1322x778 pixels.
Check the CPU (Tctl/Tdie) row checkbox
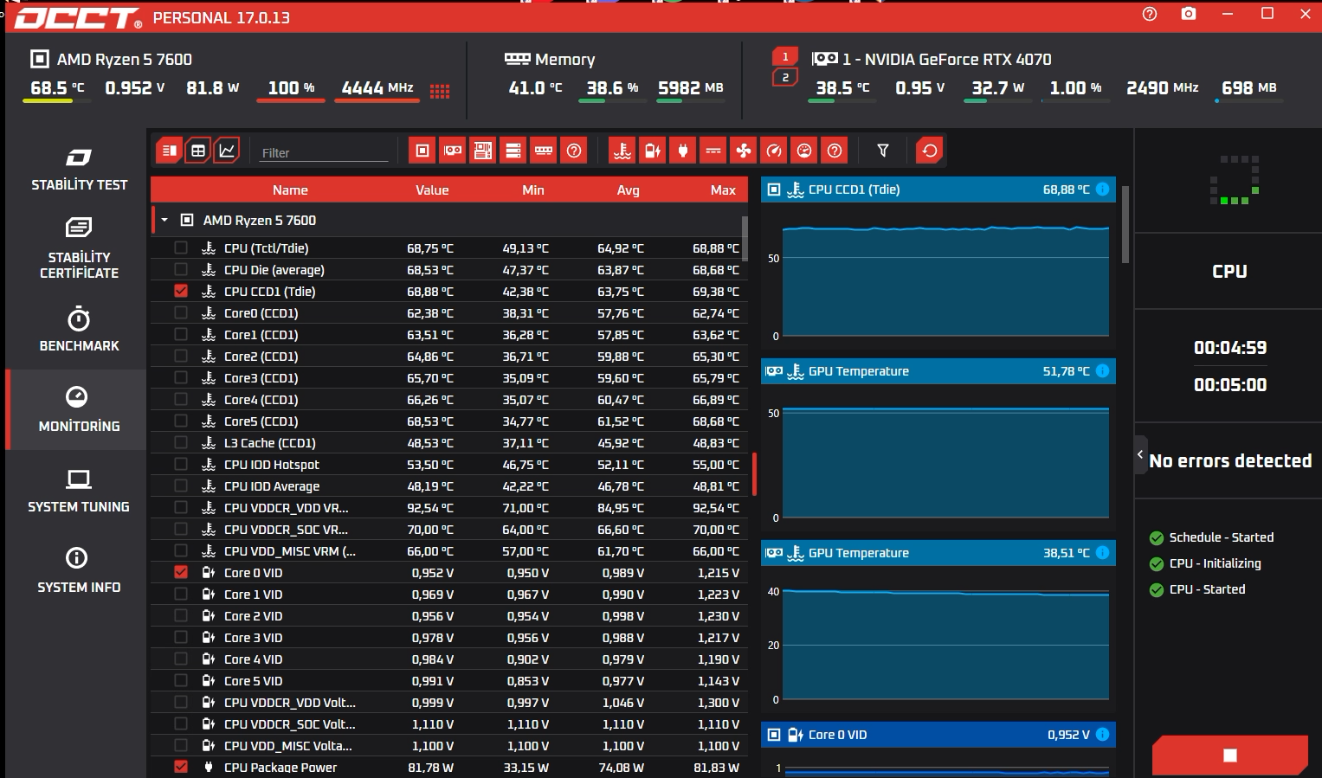181,248
